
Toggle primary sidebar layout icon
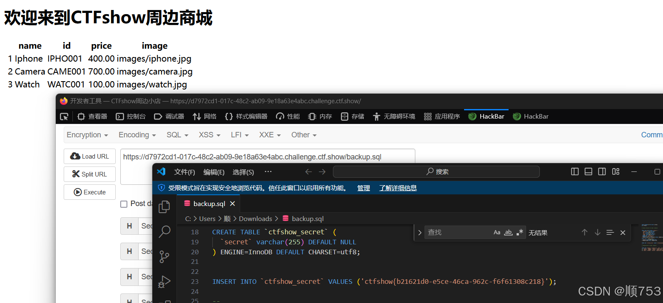[575, 171]
